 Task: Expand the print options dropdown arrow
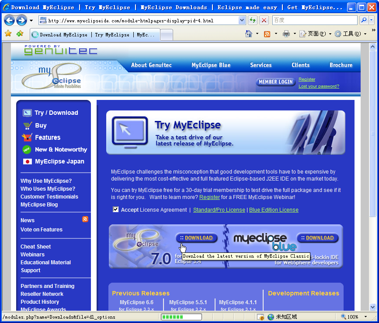(295, 34)
